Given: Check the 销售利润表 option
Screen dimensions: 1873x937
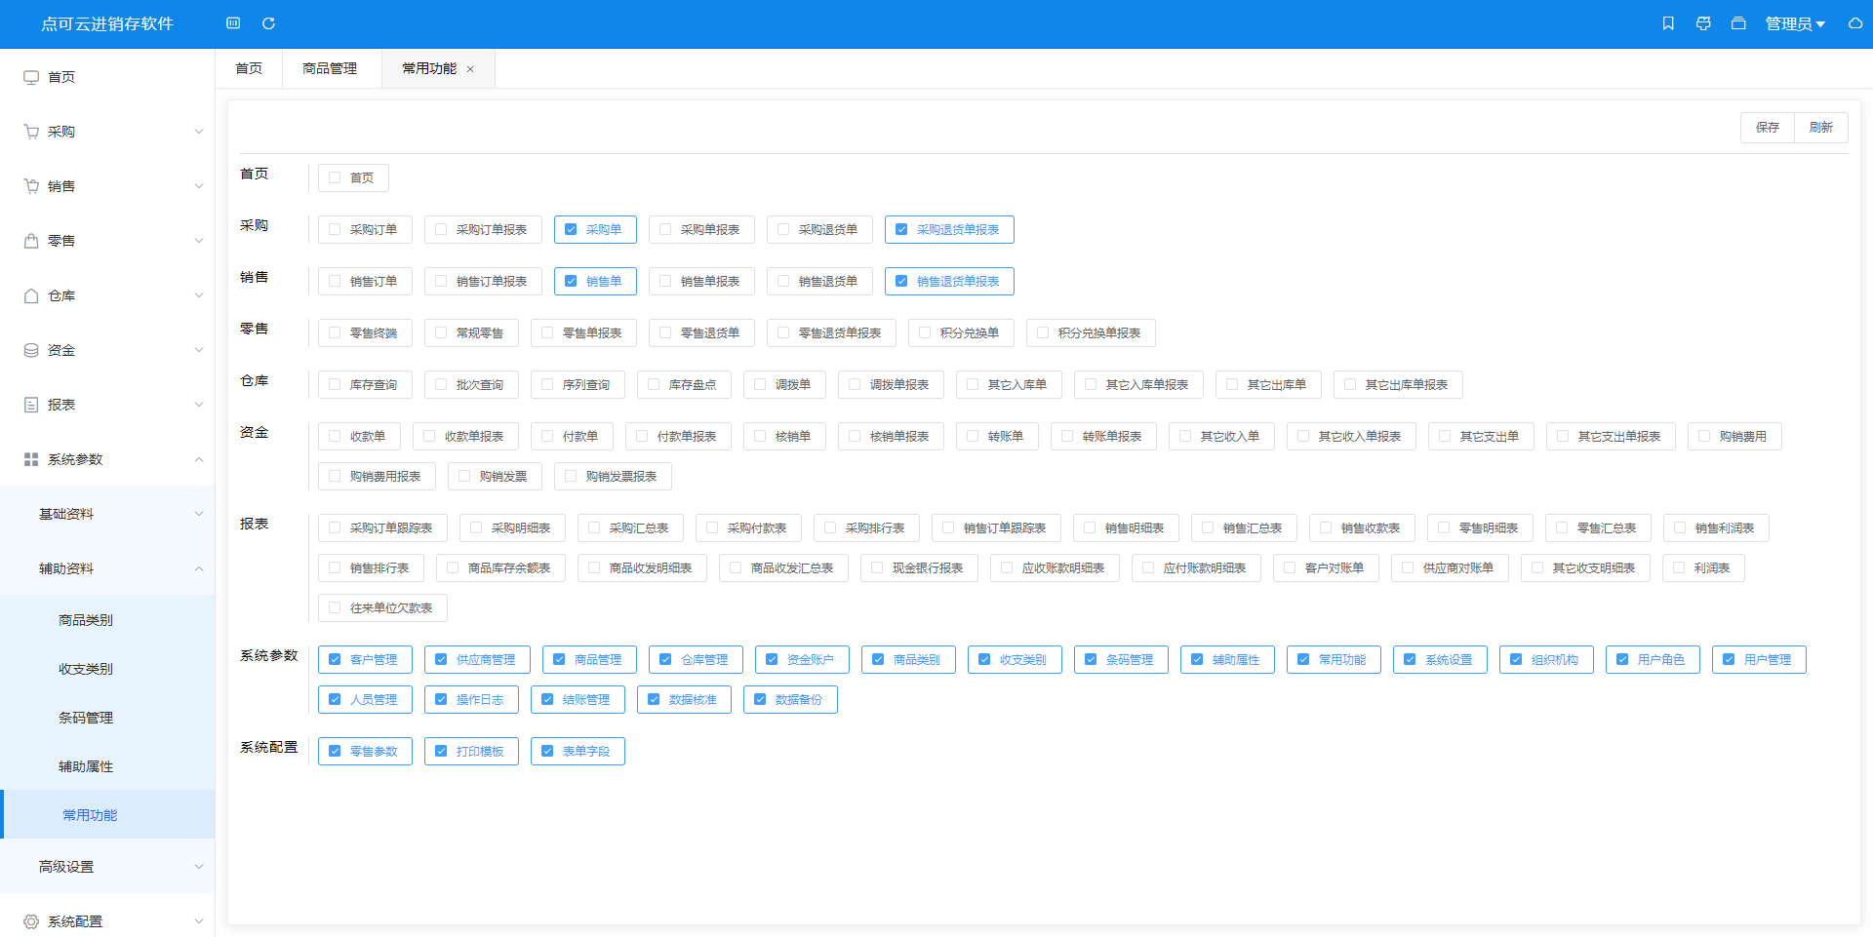Looking at the screenshot, I should [1716, 527].
